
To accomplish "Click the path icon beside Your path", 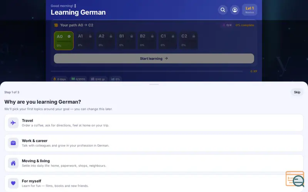I will [56, 25].
